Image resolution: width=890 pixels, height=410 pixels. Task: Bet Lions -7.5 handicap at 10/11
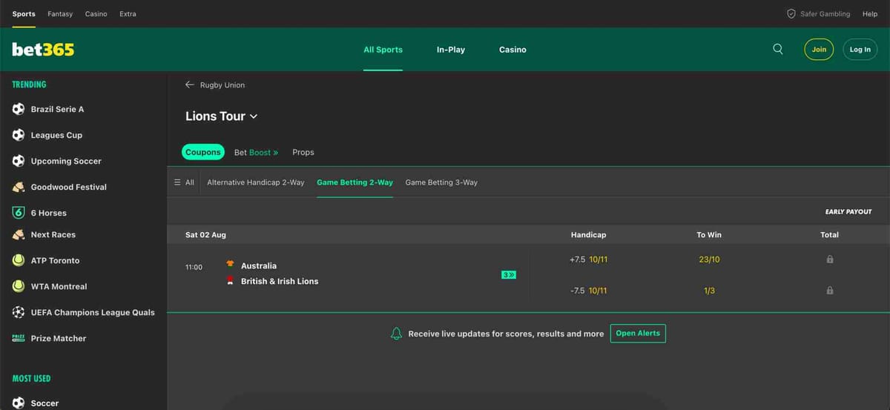click(588, 291)
